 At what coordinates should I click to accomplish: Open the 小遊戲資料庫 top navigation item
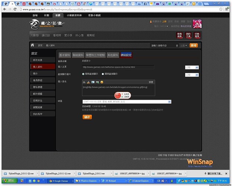tap(74, 15)
